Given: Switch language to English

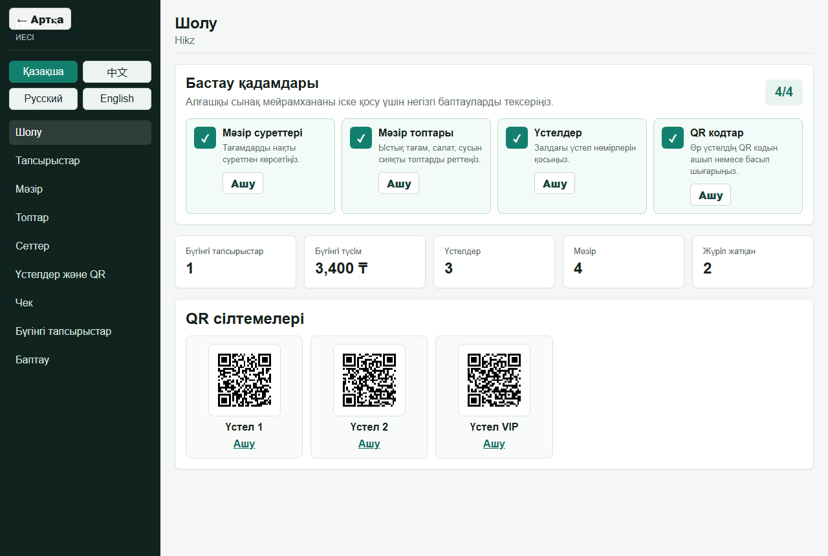Looking at the screenshot, I should coord(117,99).
